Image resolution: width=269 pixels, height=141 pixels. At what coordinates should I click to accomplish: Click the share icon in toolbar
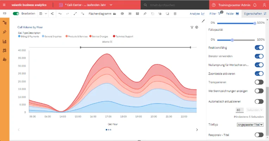tap(52, 14)
